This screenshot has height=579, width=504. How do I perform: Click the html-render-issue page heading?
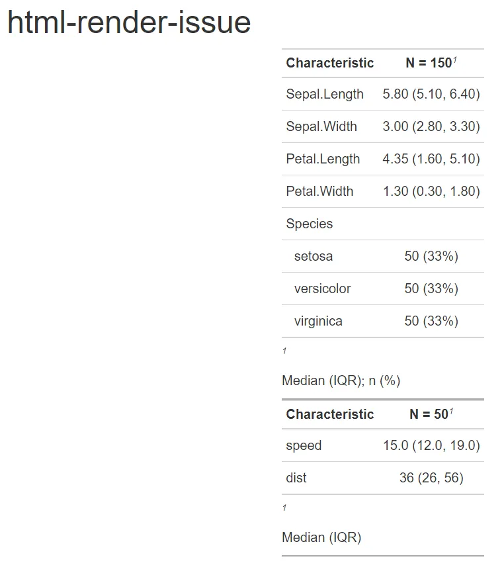tap(129, 23)
